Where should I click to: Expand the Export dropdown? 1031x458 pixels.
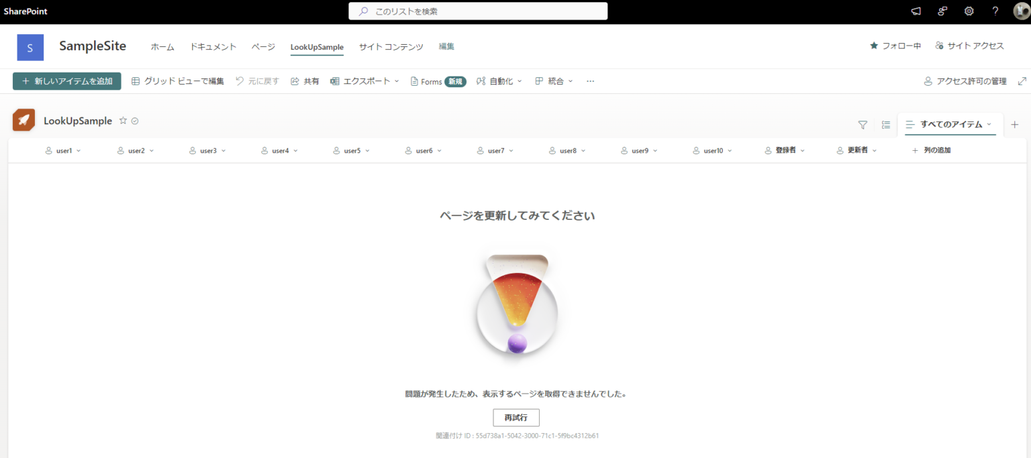click(x=365, y=81)
